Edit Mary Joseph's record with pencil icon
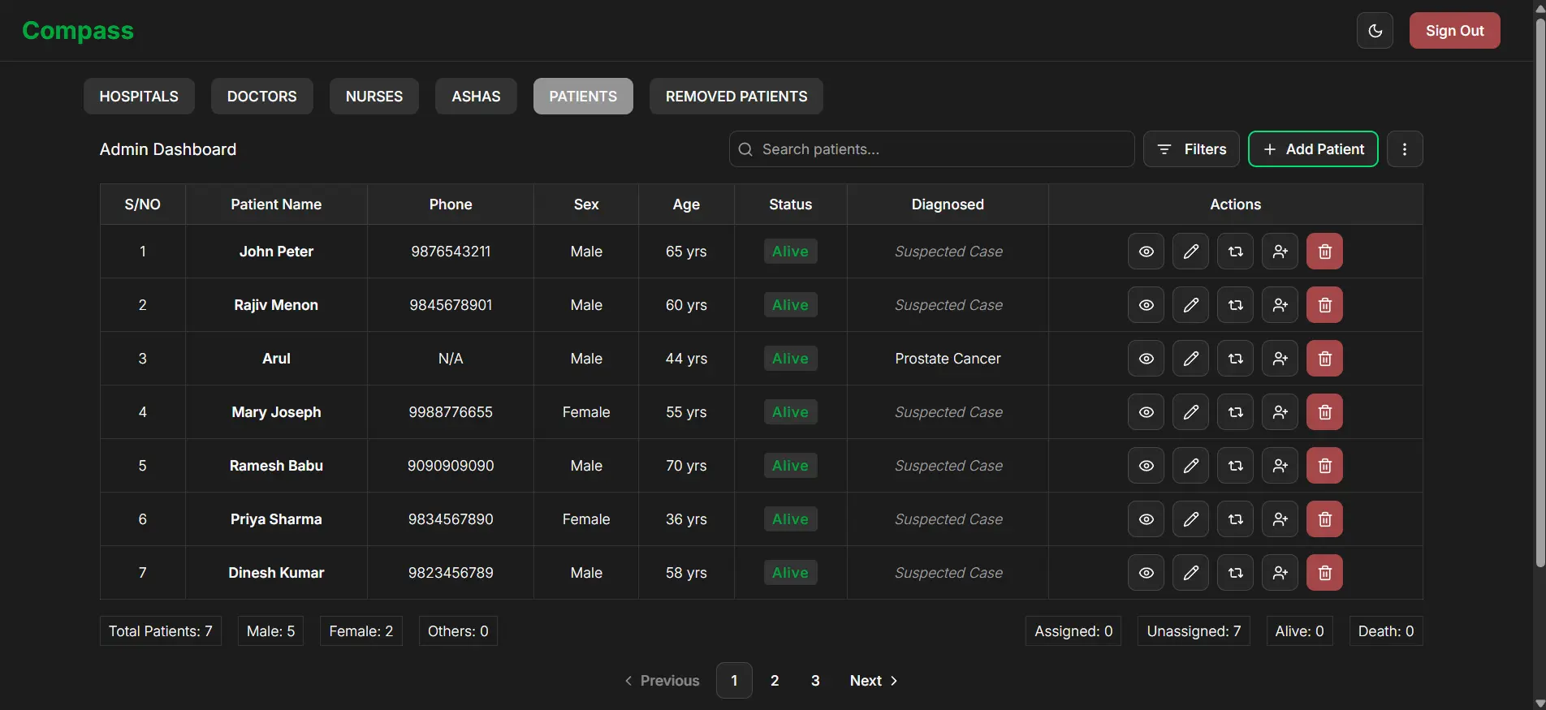The width and height of the screenshot is (1546, 710). pyautogui.click(x=1190, y=412)
